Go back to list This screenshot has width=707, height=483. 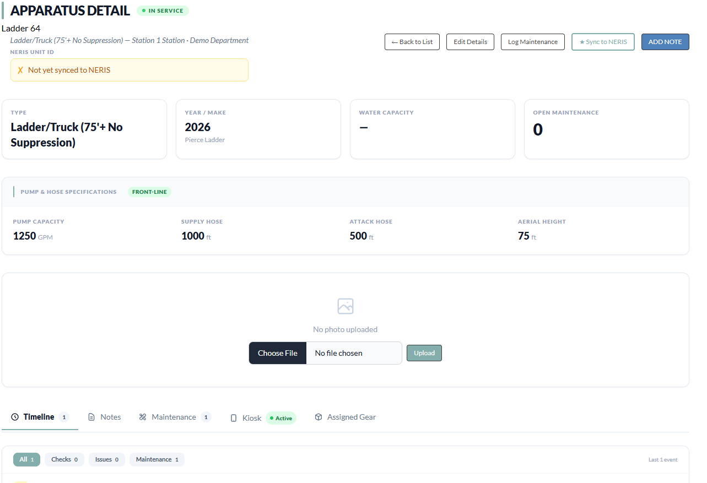coord(412,42)
